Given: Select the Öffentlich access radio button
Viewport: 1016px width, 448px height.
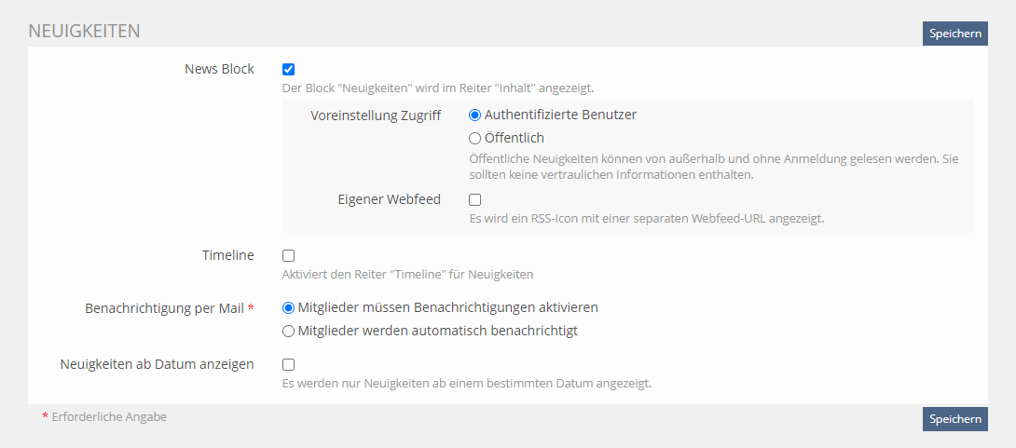Looking at the screenshot, I should click(475, 139).
